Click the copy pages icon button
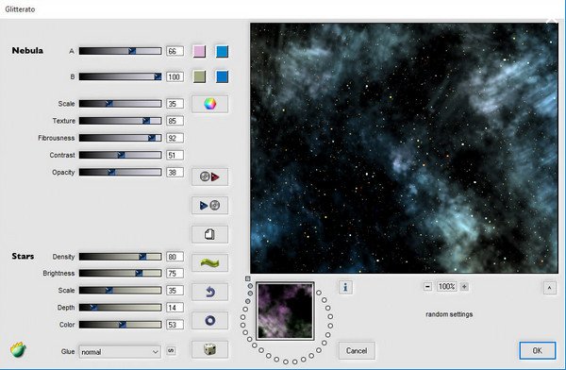 [209, 234]
